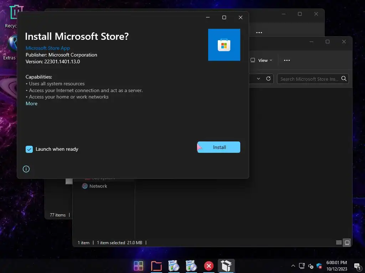This screenshot has width=365, height=273.
Task: Open the Microsoft Store App link
Action: point(47,48)
